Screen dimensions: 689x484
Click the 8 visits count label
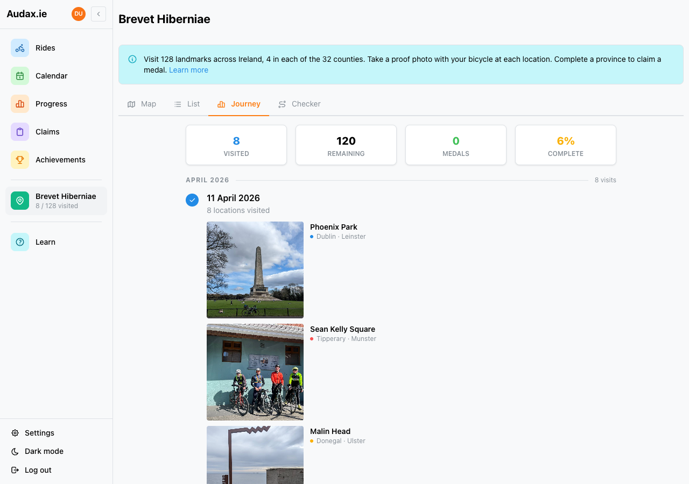605,180
